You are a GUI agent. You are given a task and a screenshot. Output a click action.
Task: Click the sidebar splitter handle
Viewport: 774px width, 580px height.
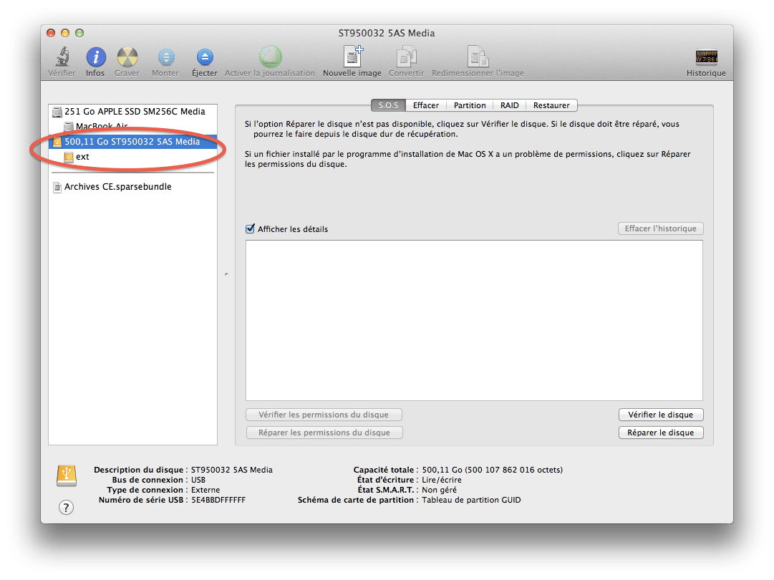point(226,274)
